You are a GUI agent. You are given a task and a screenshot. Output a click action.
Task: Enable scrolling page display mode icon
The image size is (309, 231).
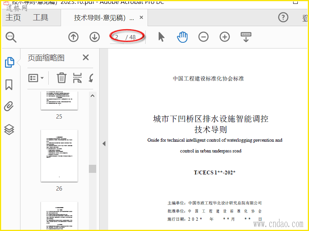point(246,37)
